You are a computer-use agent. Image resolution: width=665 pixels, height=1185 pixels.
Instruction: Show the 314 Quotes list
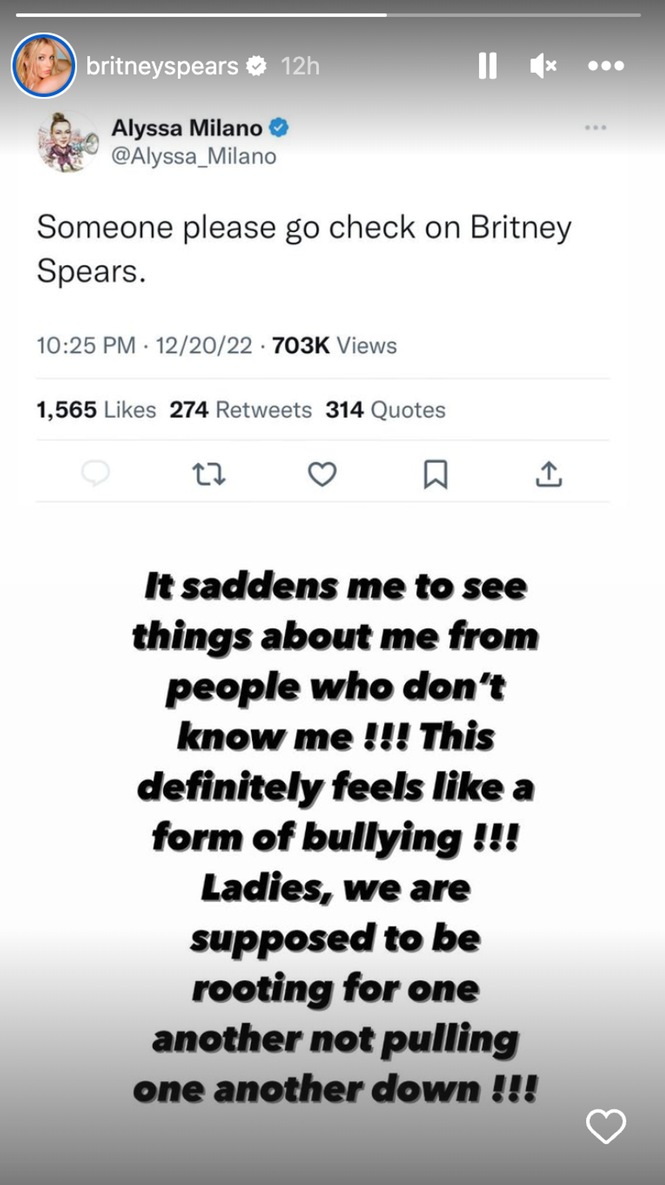pos(385,410)
